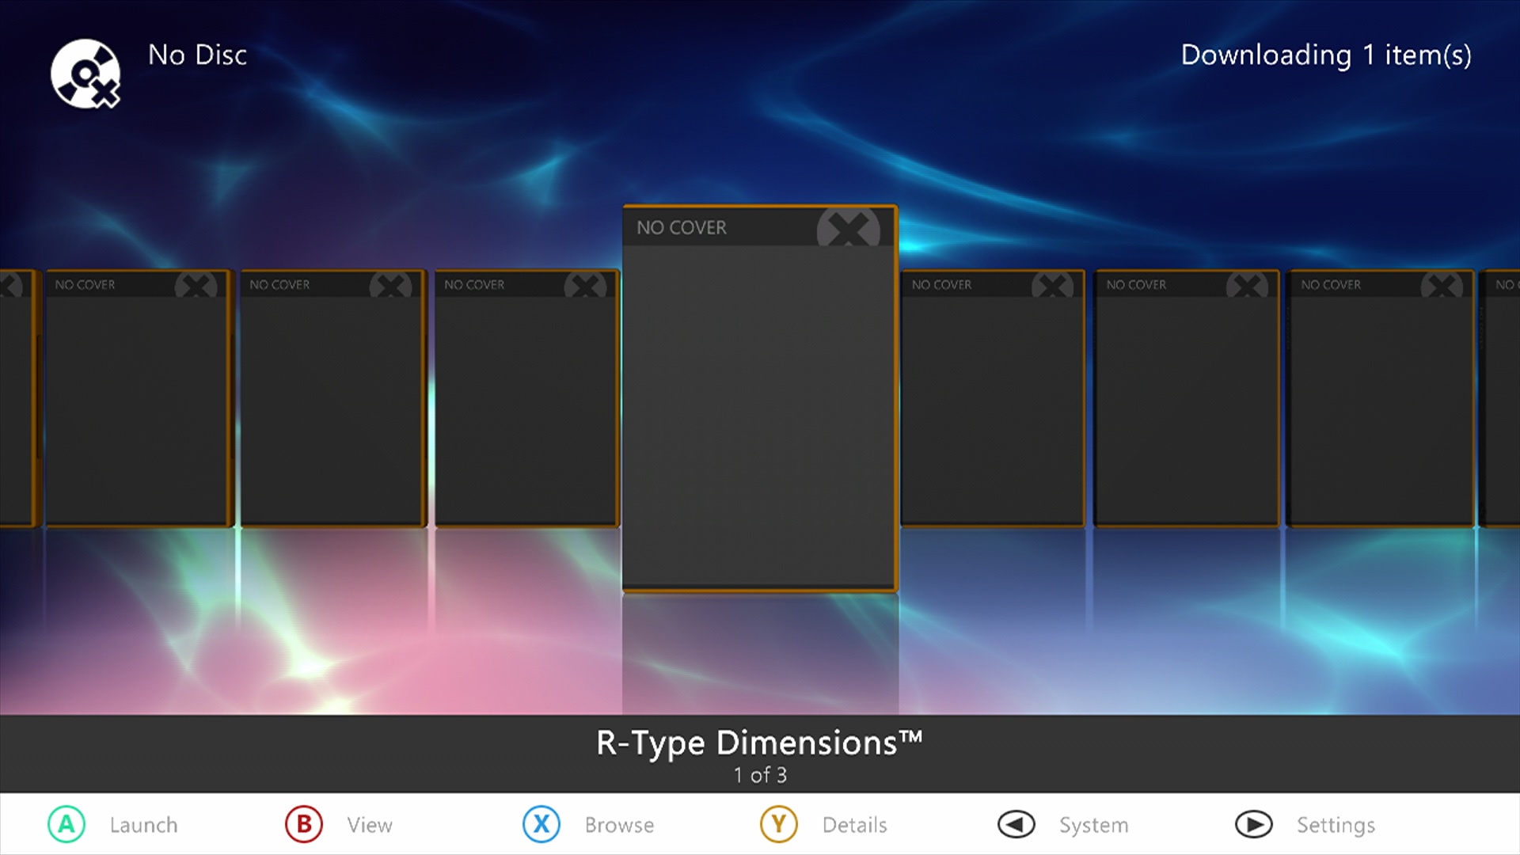1520x855 pixels.
Task: Select the Browse label
Action: pyautogui.click(x=619, y=825)
